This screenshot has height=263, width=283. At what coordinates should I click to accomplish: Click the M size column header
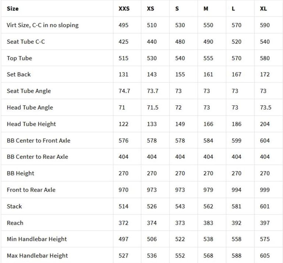pos(206,8)
